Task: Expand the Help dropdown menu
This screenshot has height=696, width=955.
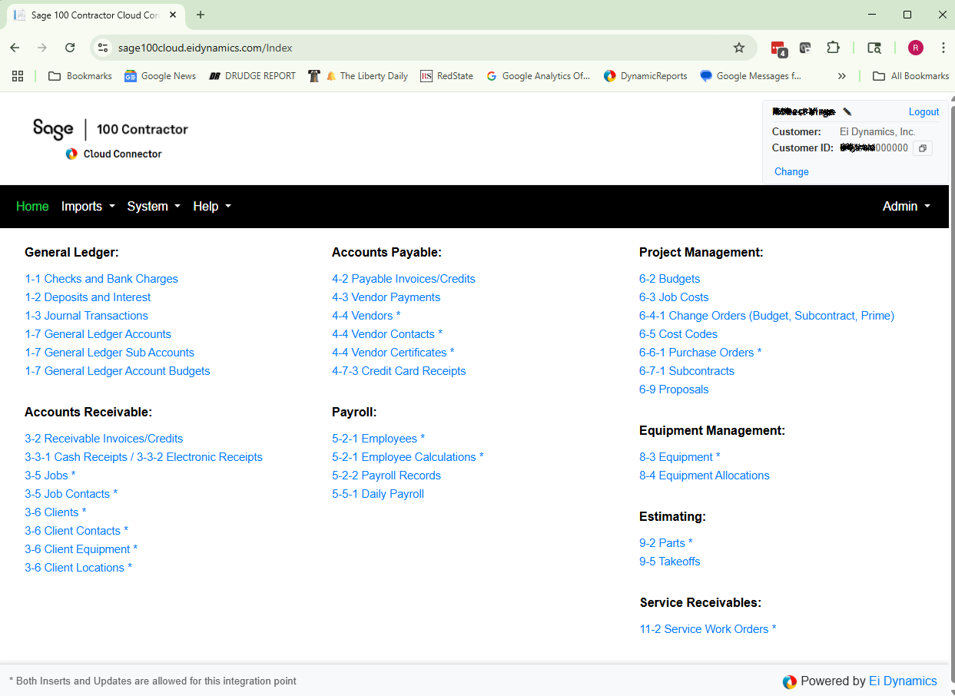Action: pyautogui.click(x=211, y=207)
